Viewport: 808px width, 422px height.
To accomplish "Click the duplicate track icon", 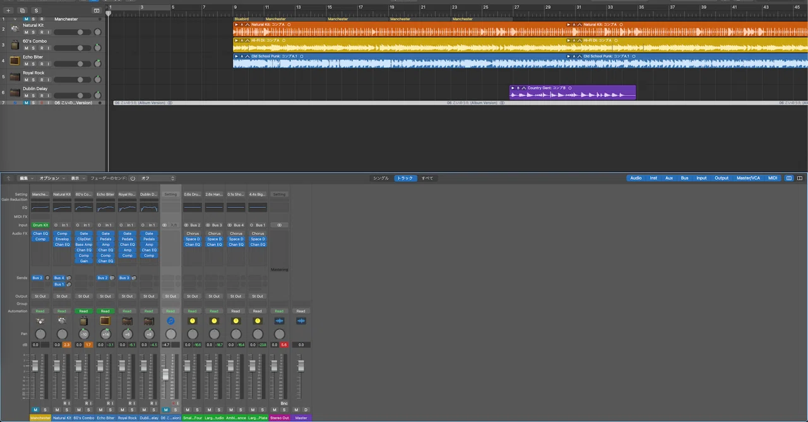I will (23, 11).
